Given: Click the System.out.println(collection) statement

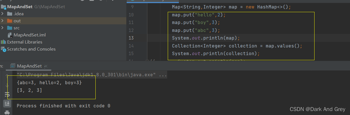Looking at the screenshot, I should point(216,53).
